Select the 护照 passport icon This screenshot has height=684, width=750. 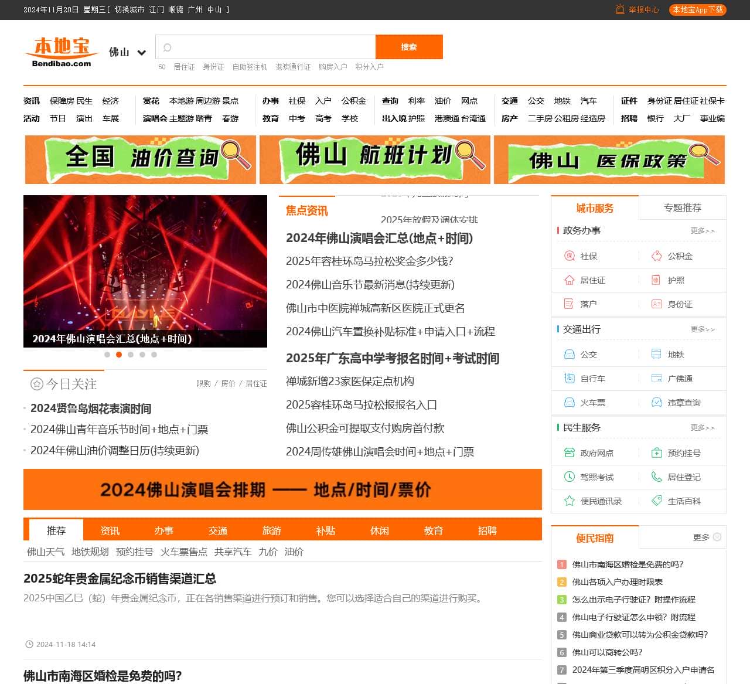pos(656,280)
